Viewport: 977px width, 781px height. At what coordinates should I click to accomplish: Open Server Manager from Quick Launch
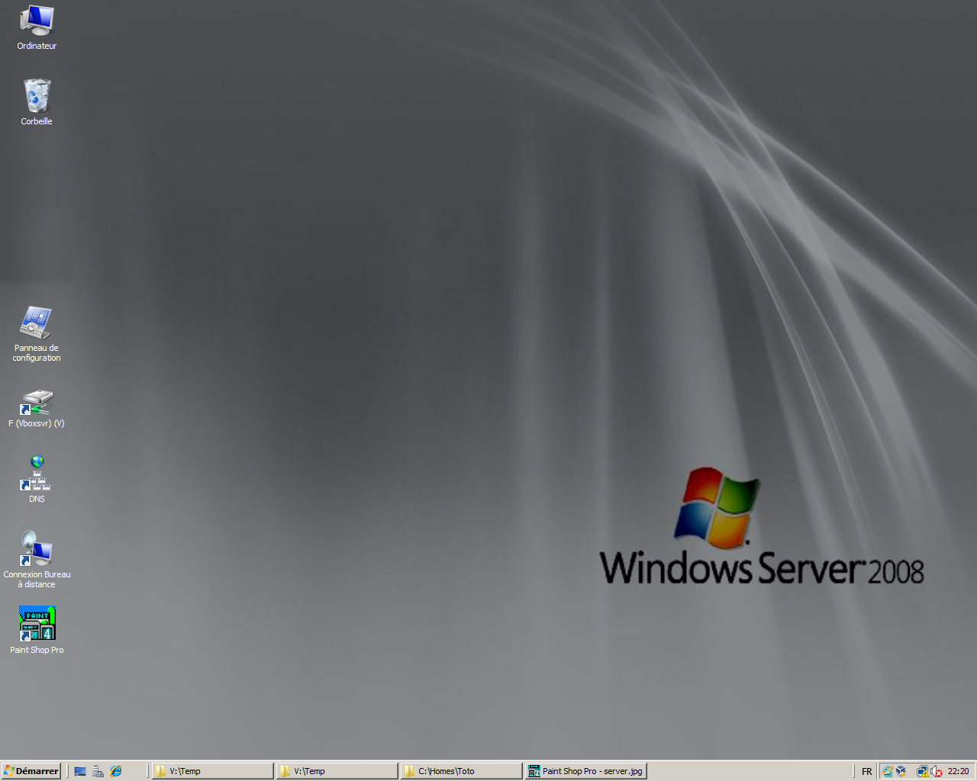pyautogui.click(x=98, y=771)
